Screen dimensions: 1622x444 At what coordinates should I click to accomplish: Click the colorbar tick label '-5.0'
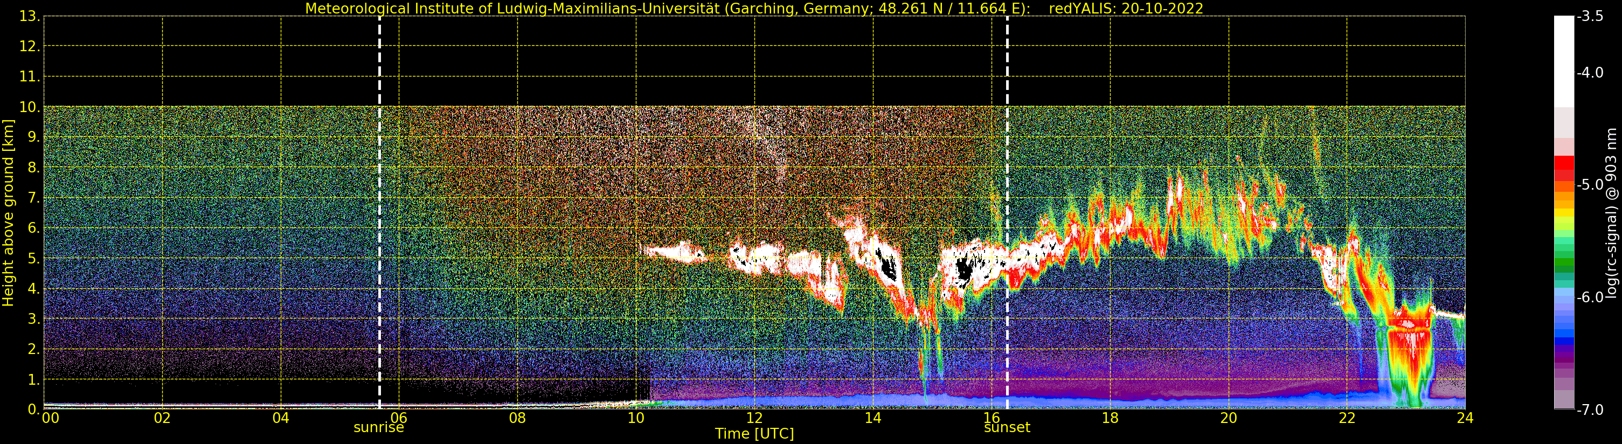tap(1590, 184)
